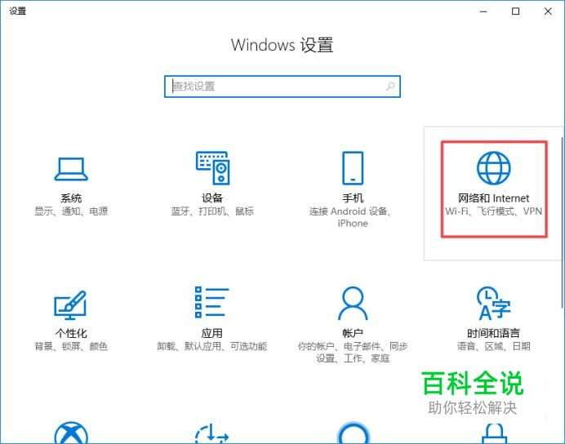Click the text 显示、通知、电源
The image size is (565, 444).
[71, 211]
